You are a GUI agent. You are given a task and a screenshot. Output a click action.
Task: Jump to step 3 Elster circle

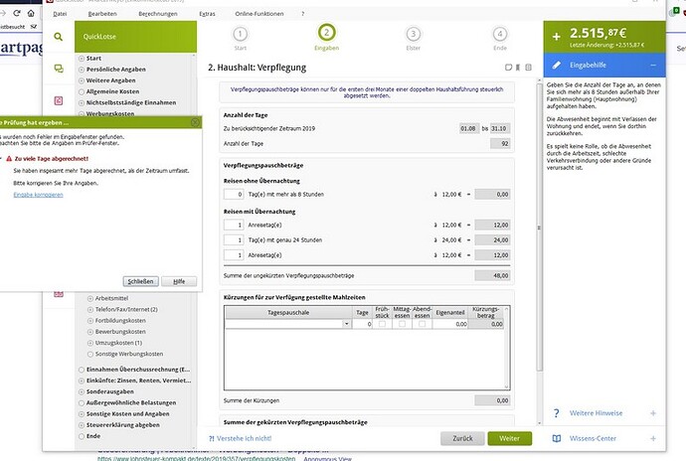click(x=413, y=34)
